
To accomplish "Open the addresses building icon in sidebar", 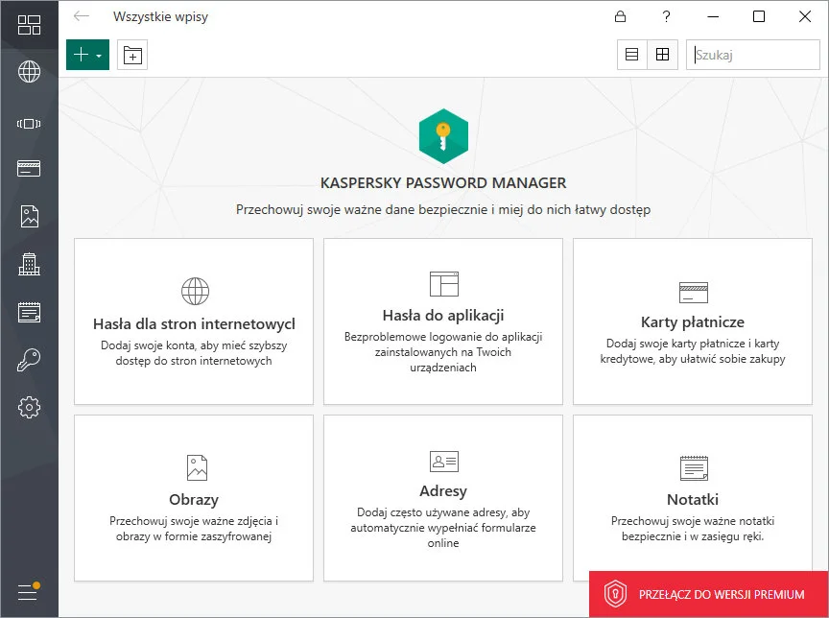I will [29, 264].
